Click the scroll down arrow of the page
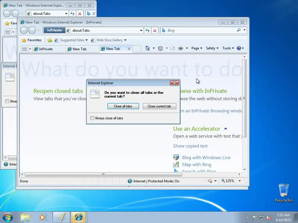 [244, 170]
